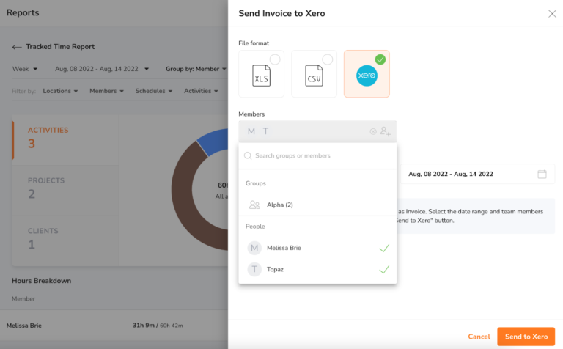Screen dimensions: 563x349
Task: Click the green checkmark on Xero format
Action: pos(380,59)
